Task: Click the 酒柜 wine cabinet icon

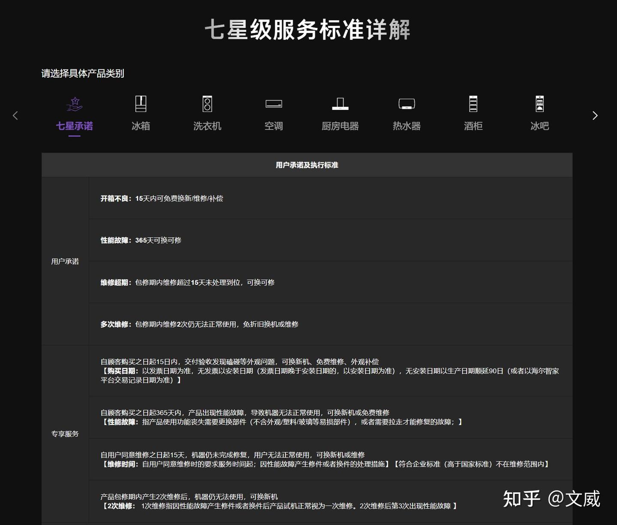Action: (473, 104)
